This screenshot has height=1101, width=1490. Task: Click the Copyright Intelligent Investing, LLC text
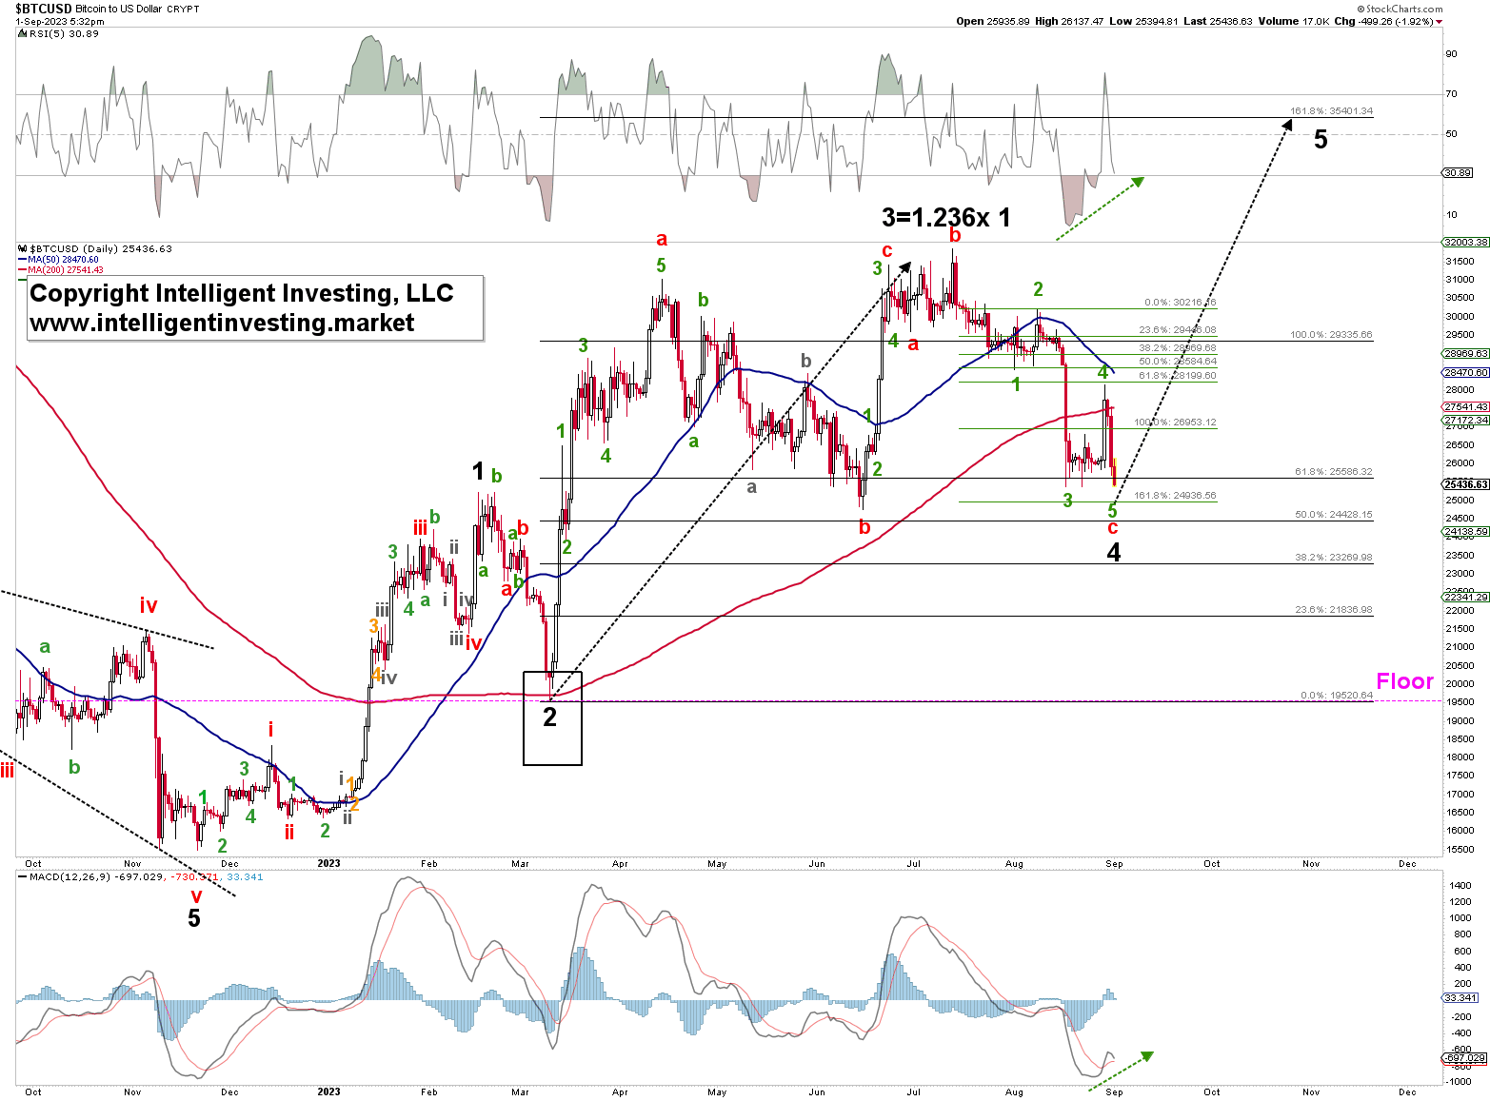(x=242, y=293)
